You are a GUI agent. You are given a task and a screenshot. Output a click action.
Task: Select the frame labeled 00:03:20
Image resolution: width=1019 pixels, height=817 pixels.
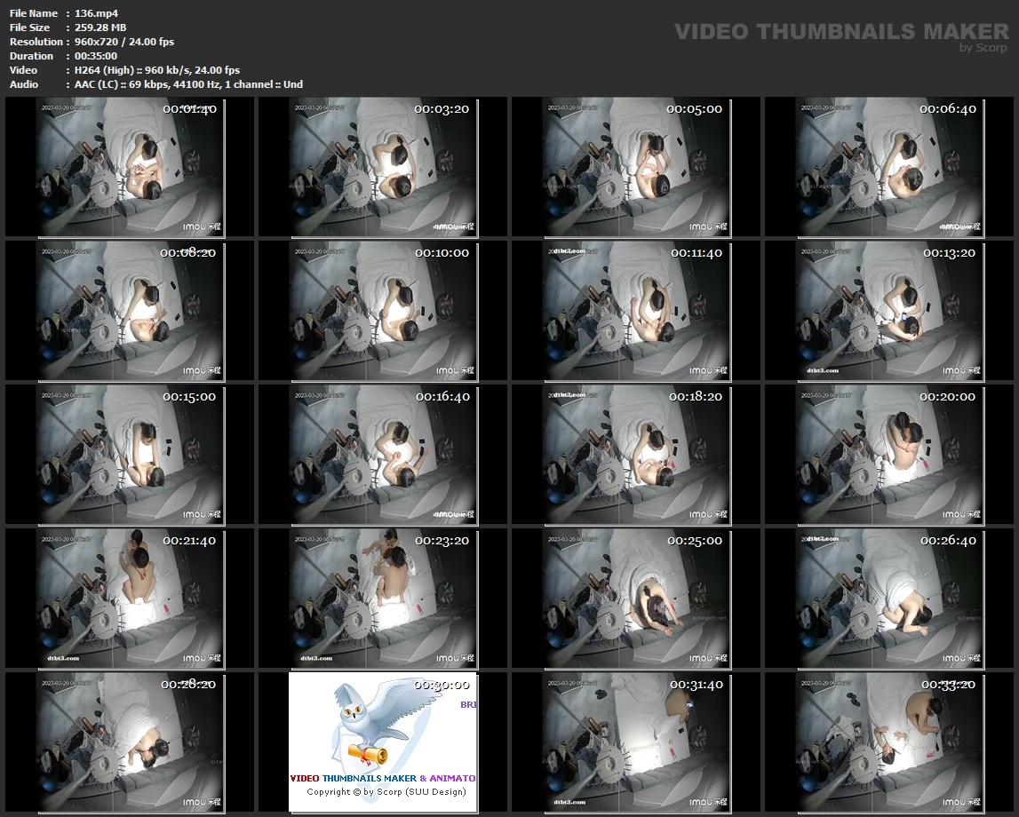click(x=383, y=167)
